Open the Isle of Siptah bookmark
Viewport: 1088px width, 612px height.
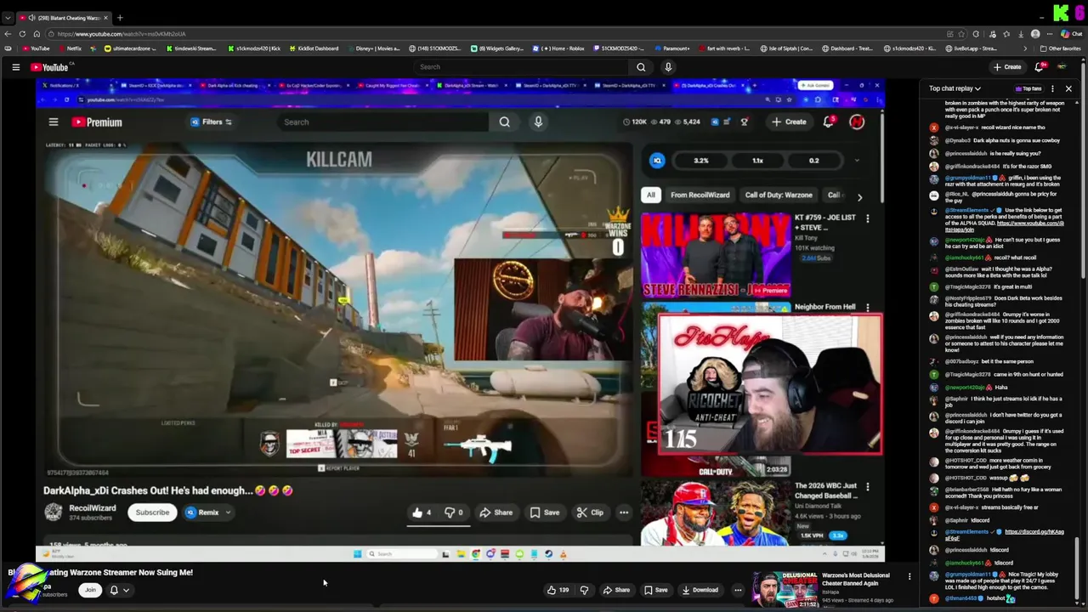[786, 48]
